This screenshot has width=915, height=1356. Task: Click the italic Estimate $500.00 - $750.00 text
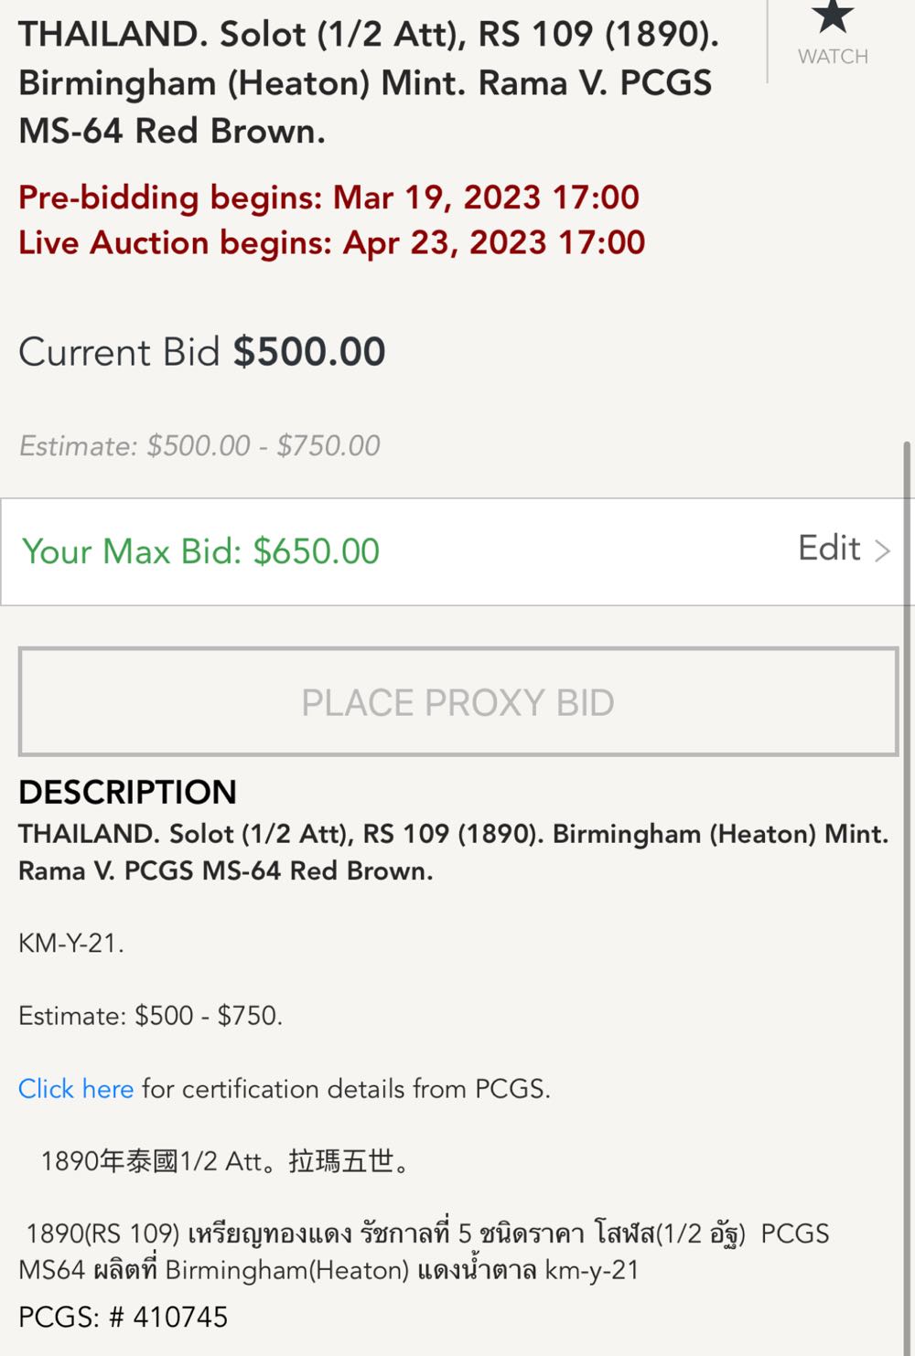tap(199, 446)
